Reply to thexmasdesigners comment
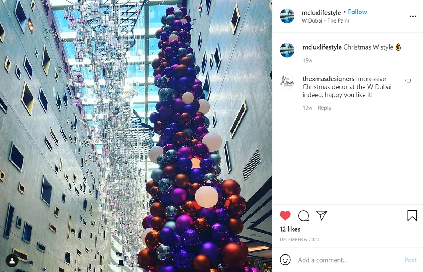Screen dimensions: 423x272 (324, 108)
